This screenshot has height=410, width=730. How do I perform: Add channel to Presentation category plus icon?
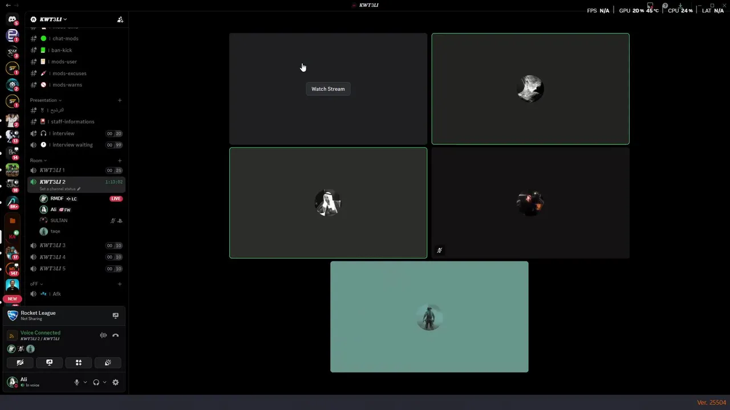click(120, 100)
